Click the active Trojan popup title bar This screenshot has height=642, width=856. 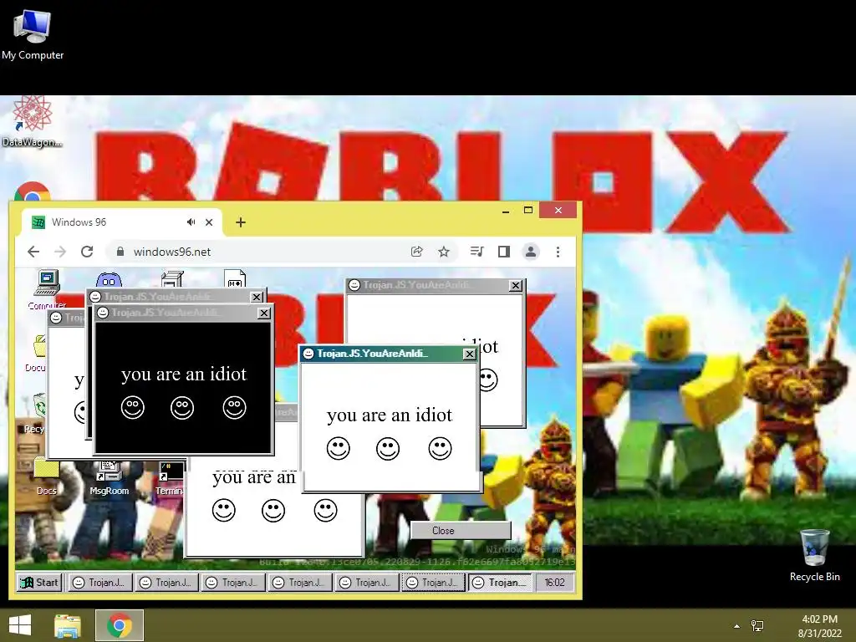[x=390, y=354]
